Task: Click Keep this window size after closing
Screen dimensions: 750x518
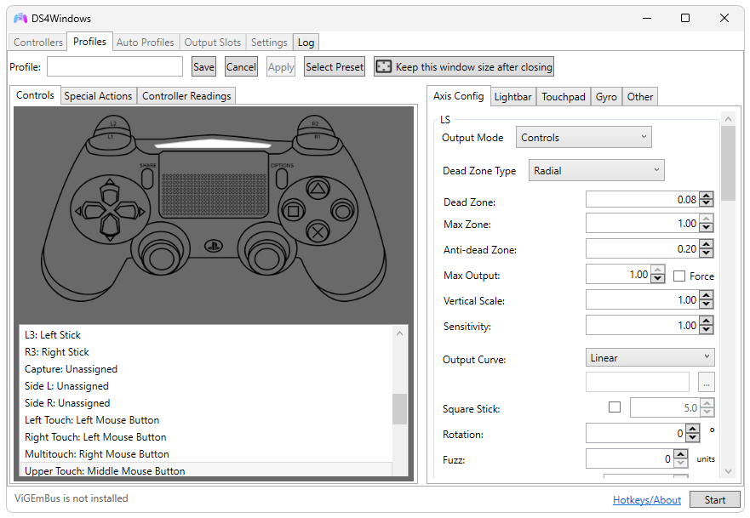Action: pos(463,66)
